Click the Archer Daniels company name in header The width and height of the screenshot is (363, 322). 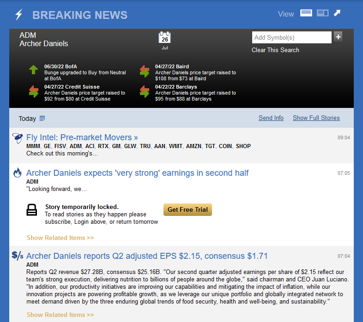[44, 43]
